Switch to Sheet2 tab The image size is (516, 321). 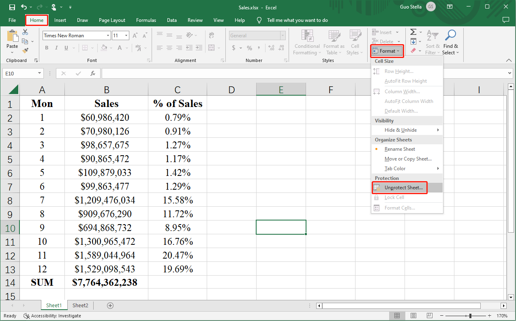(80, 306)
